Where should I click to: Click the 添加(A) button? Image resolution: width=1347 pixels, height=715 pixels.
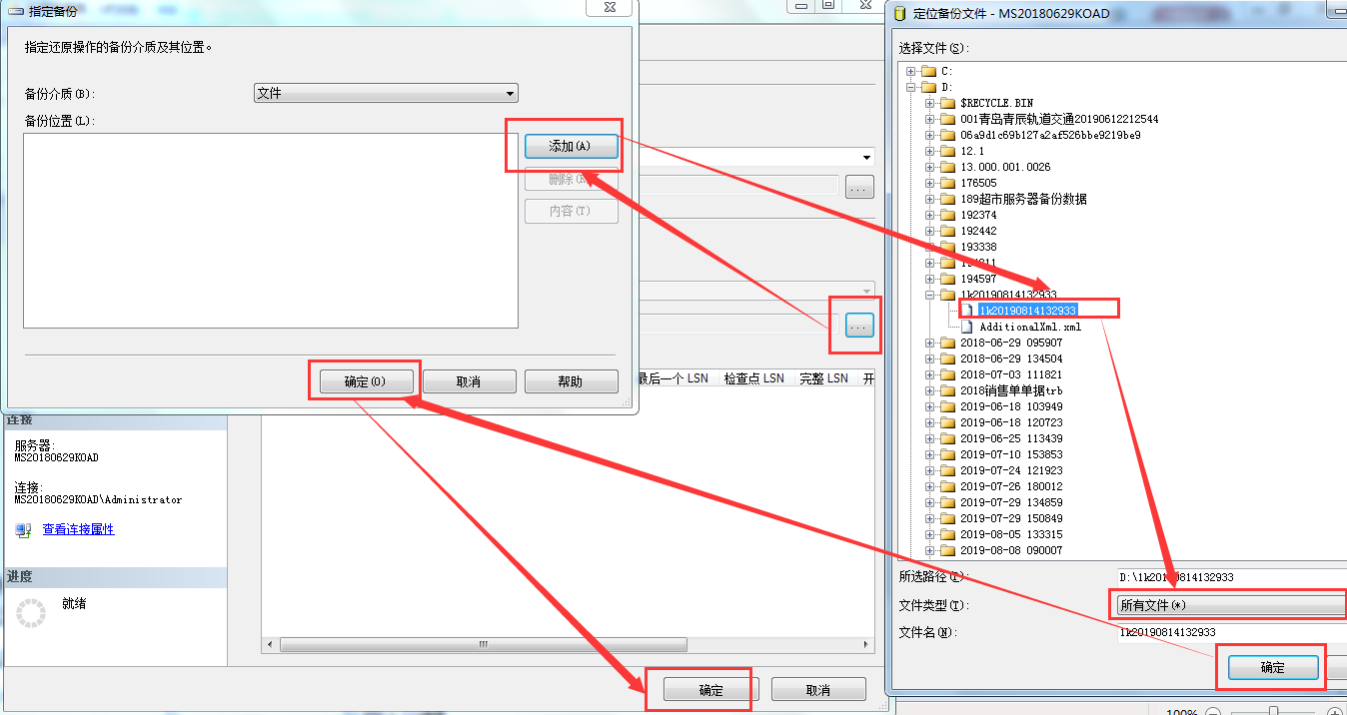570,147
